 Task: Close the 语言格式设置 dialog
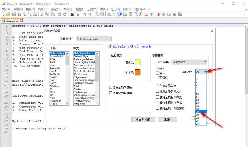tap(212, 31)
